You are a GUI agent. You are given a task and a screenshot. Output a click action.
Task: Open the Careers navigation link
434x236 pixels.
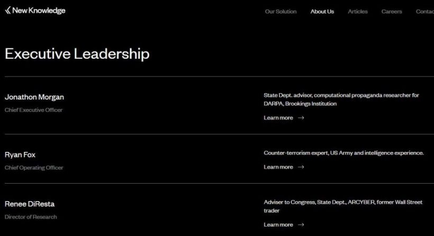[x=392, y=12]
